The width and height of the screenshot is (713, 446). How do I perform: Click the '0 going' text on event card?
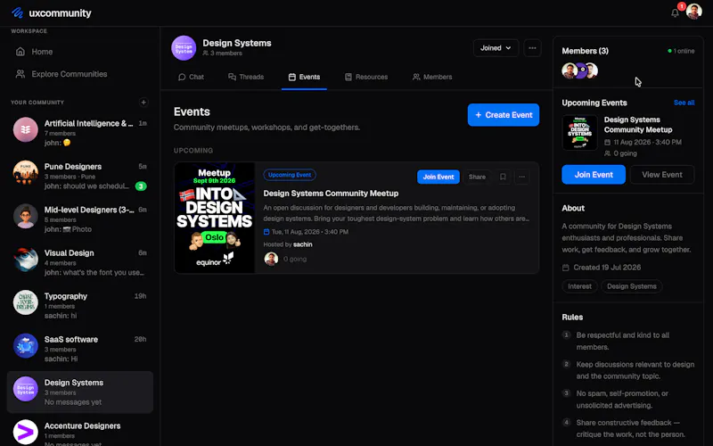tap(295, 259)
